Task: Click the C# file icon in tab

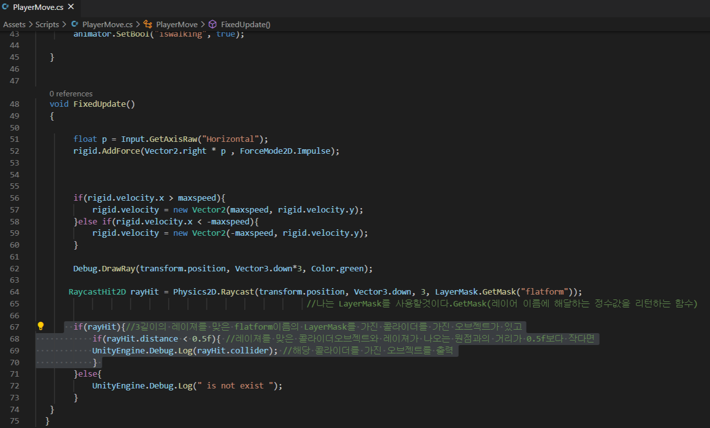Action: (6, 7)
